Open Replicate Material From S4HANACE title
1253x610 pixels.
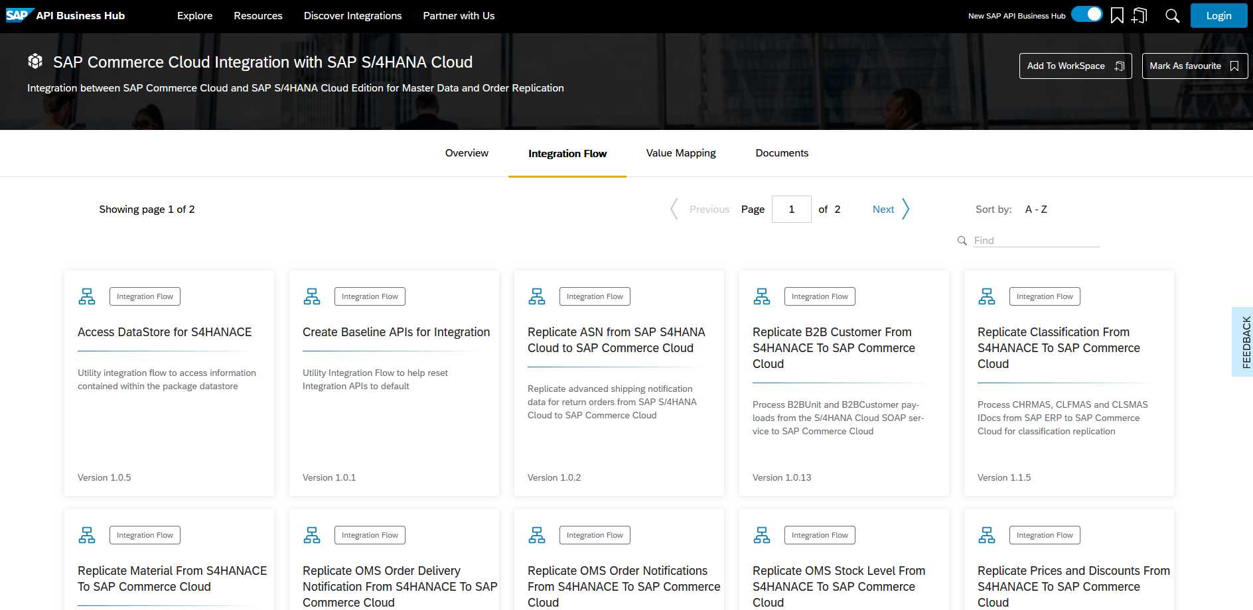point(172,579)
